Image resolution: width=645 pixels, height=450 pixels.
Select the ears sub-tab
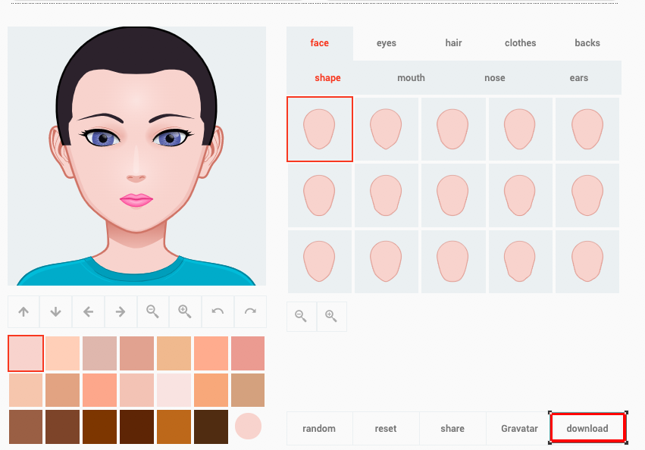coord(579,78)
